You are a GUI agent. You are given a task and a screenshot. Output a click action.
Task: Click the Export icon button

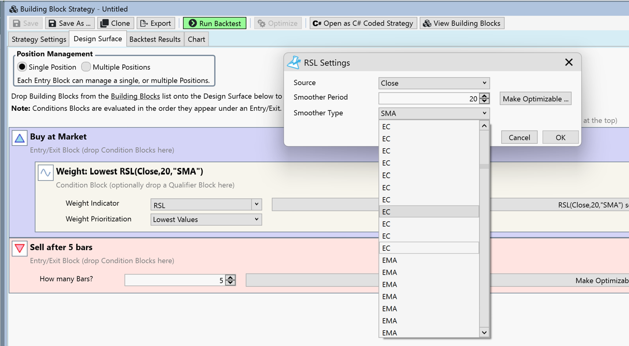[156, 23]
